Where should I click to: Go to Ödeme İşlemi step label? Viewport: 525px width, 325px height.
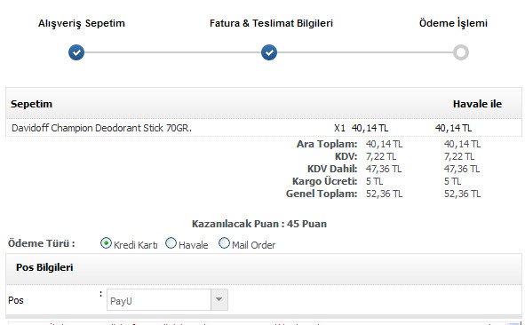[x=453, y=23]
